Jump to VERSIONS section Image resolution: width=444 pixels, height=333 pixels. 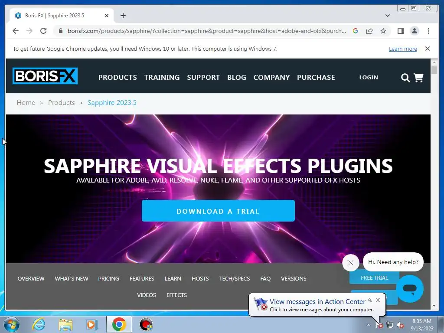point(294,279)
